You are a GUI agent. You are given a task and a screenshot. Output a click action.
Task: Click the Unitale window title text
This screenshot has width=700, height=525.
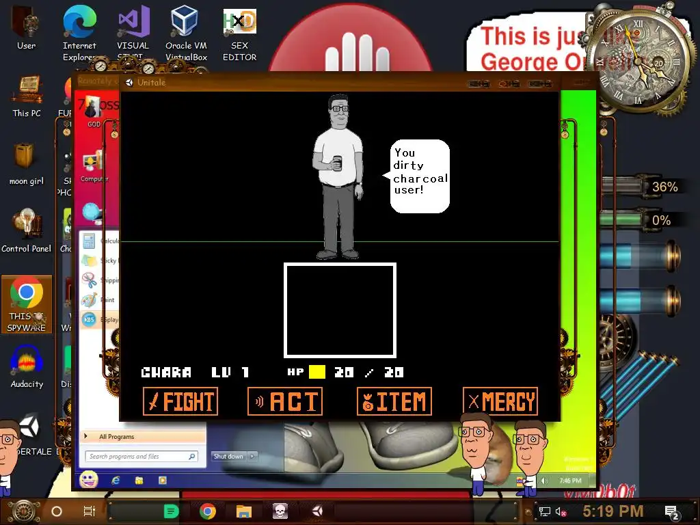pyautogui.click(x=151, y=82)
